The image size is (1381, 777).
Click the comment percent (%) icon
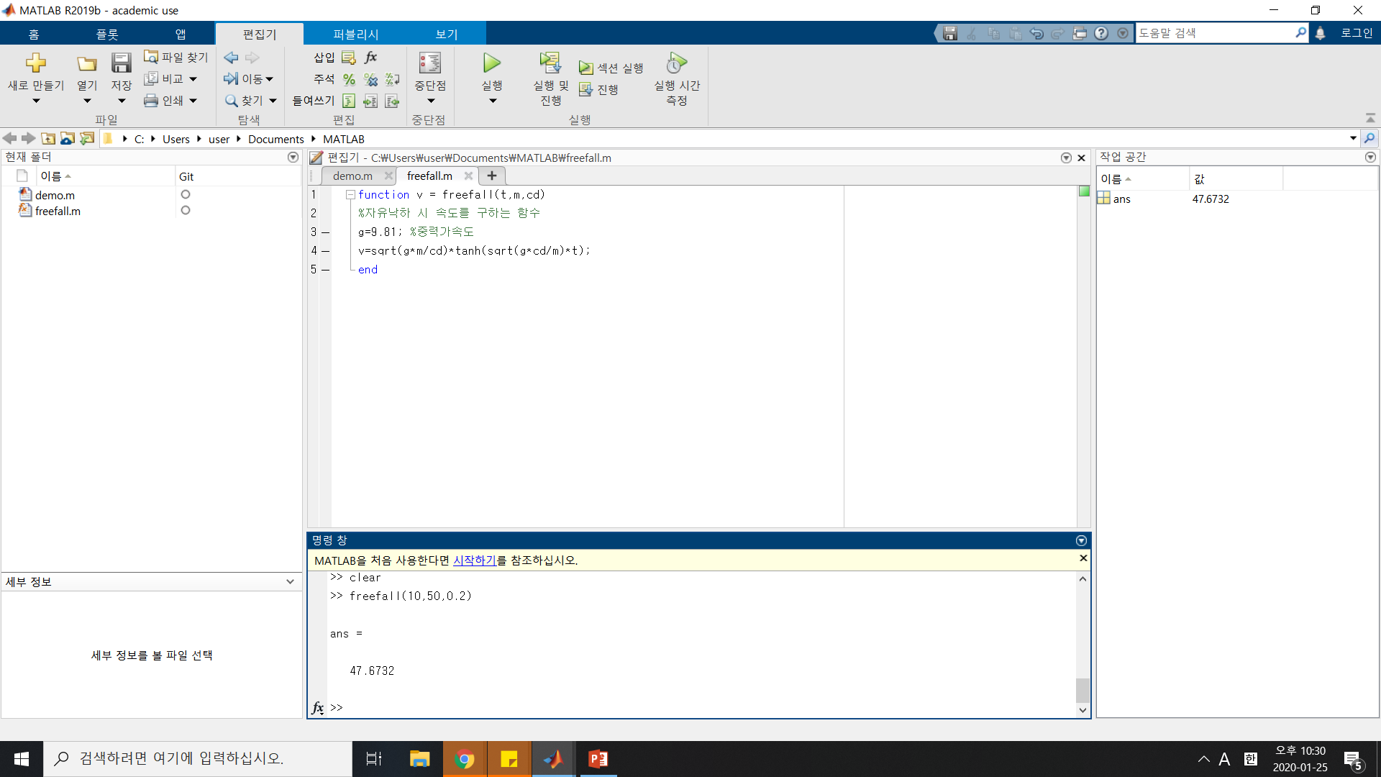pyautogui.click(x=349, y=79)
